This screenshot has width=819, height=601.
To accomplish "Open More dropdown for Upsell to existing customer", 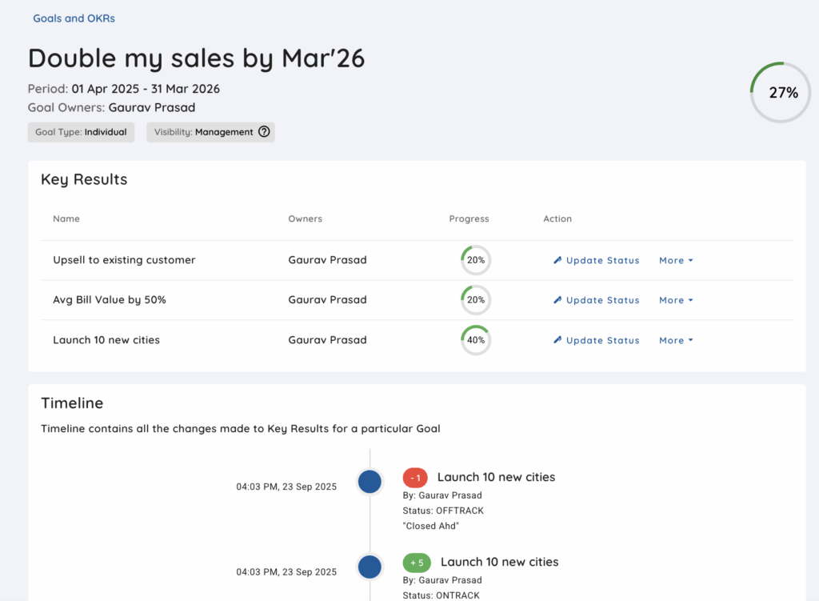I will pos(676,260).
